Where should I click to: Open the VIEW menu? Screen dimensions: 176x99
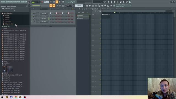pyautogui.click(x=15, y=2)
